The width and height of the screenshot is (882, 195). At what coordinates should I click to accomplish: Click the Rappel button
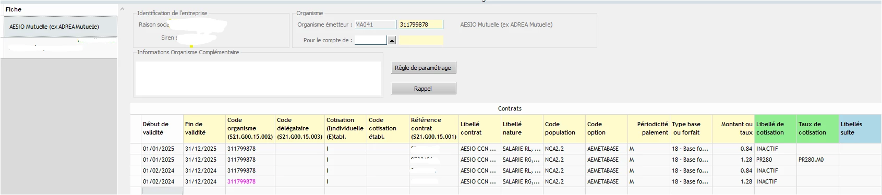[424, 89]
